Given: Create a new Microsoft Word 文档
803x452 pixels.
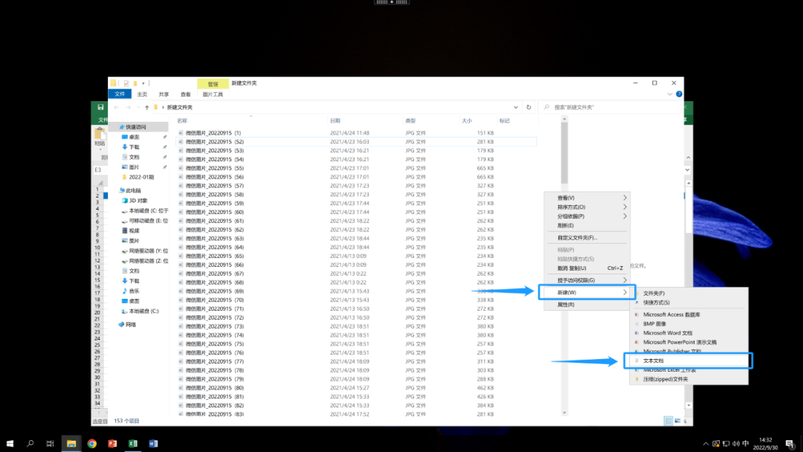Looking at the screenshot, I should (x=688, y=333).
